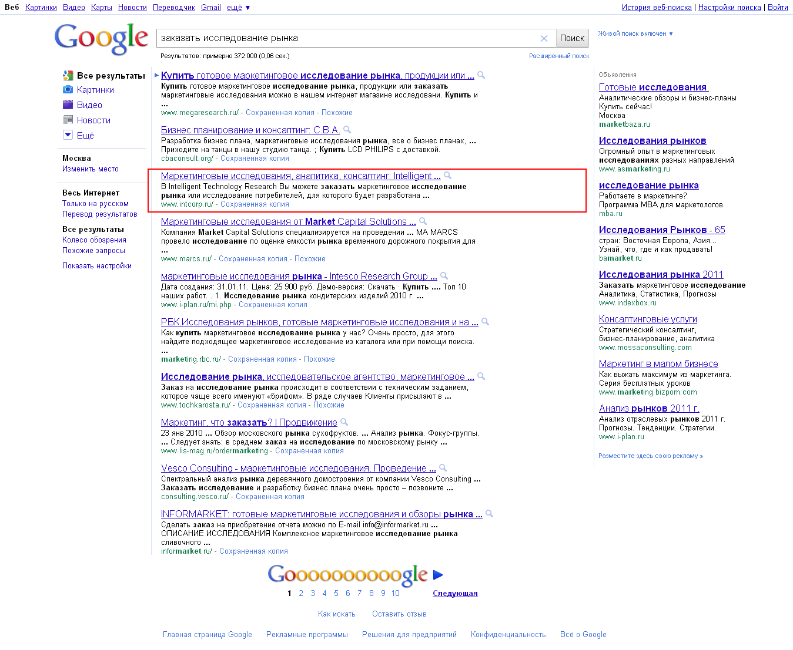The width and height of the screenshot is (793, 650).
Task: Open preview magnifier for Intelligent result
Action: pos(447,176)
